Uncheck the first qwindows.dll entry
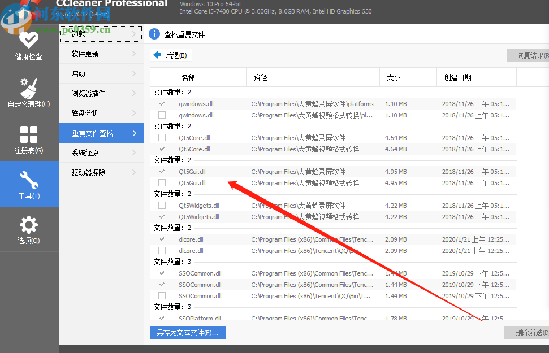This screenshot has width=549, height=353. pos(162,103)
